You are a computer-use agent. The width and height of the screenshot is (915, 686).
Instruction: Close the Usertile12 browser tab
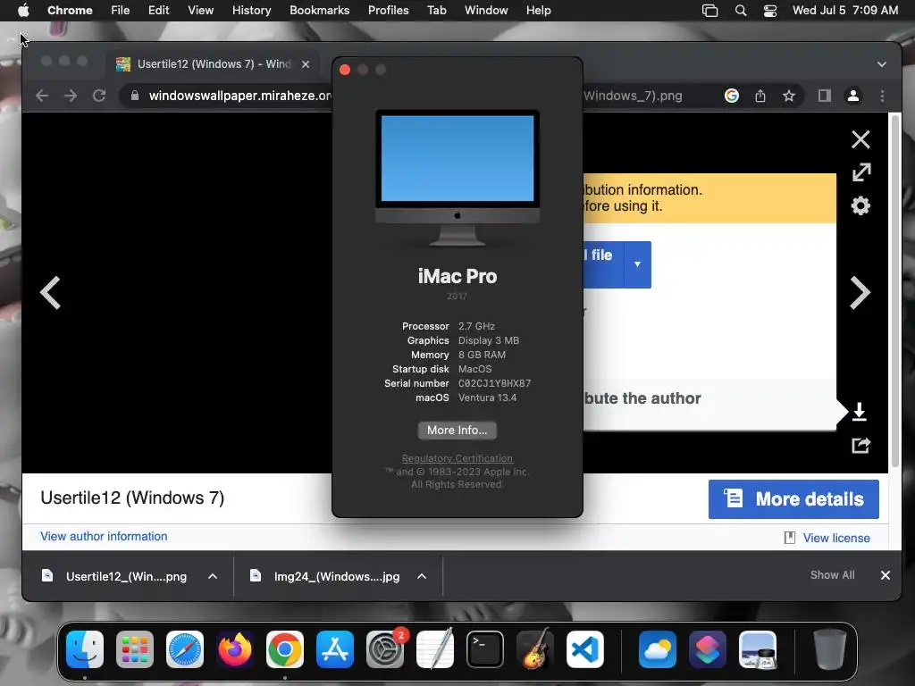tap(306, 64)
